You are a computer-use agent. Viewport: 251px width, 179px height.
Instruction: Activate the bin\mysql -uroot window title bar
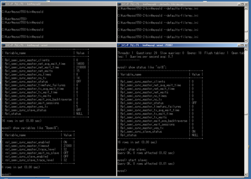click(59, 45)
